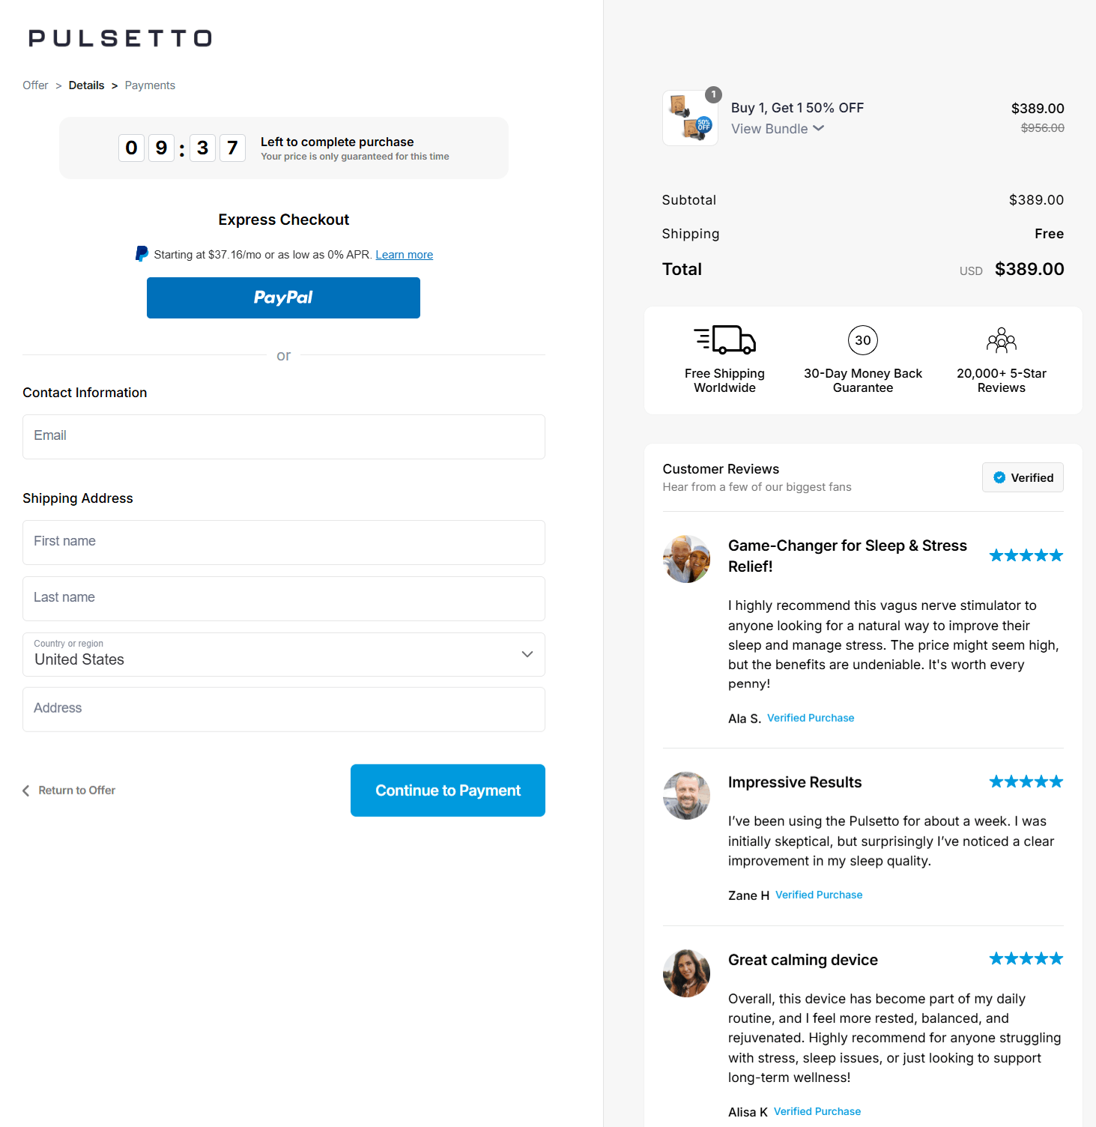Click the five-star rating on Ala S.'s review
Screen dimensions: 1096x1127
click(x=1026, y=555)
